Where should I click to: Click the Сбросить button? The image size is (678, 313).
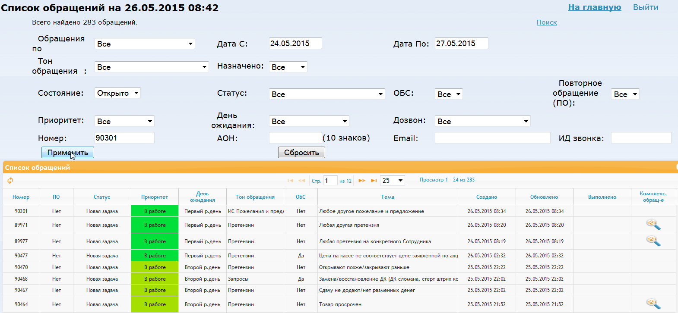coord(301,153)
